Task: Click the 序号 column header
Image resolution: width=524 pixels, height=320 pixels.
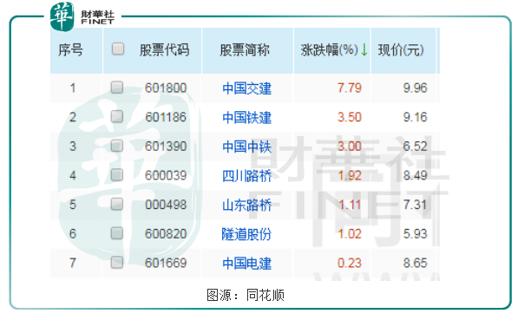Action: click(x=70, y=50)
